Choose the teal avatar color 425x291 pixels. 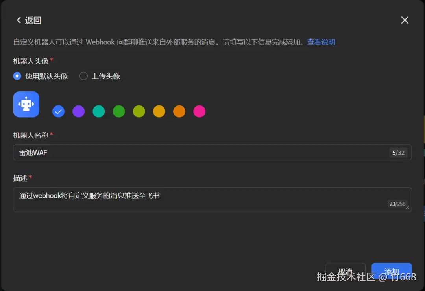pyautogui.click(x=98, y=111)
